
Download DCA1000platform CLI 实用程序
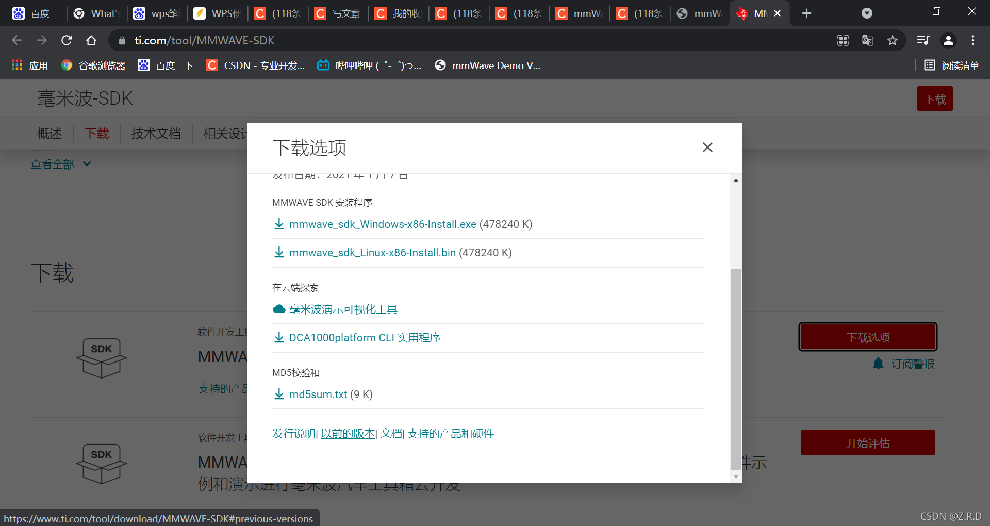pos(365,338)
